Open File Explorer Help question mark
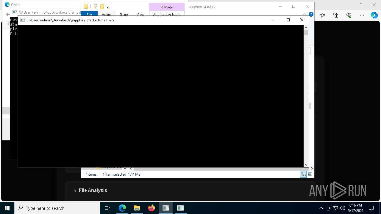The width and height of the screenshot is (381, 214). click(311, 14)
